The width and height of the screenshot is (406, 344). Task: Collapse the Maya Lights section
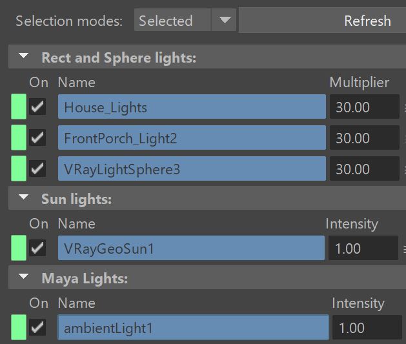[x=24, y=277]
